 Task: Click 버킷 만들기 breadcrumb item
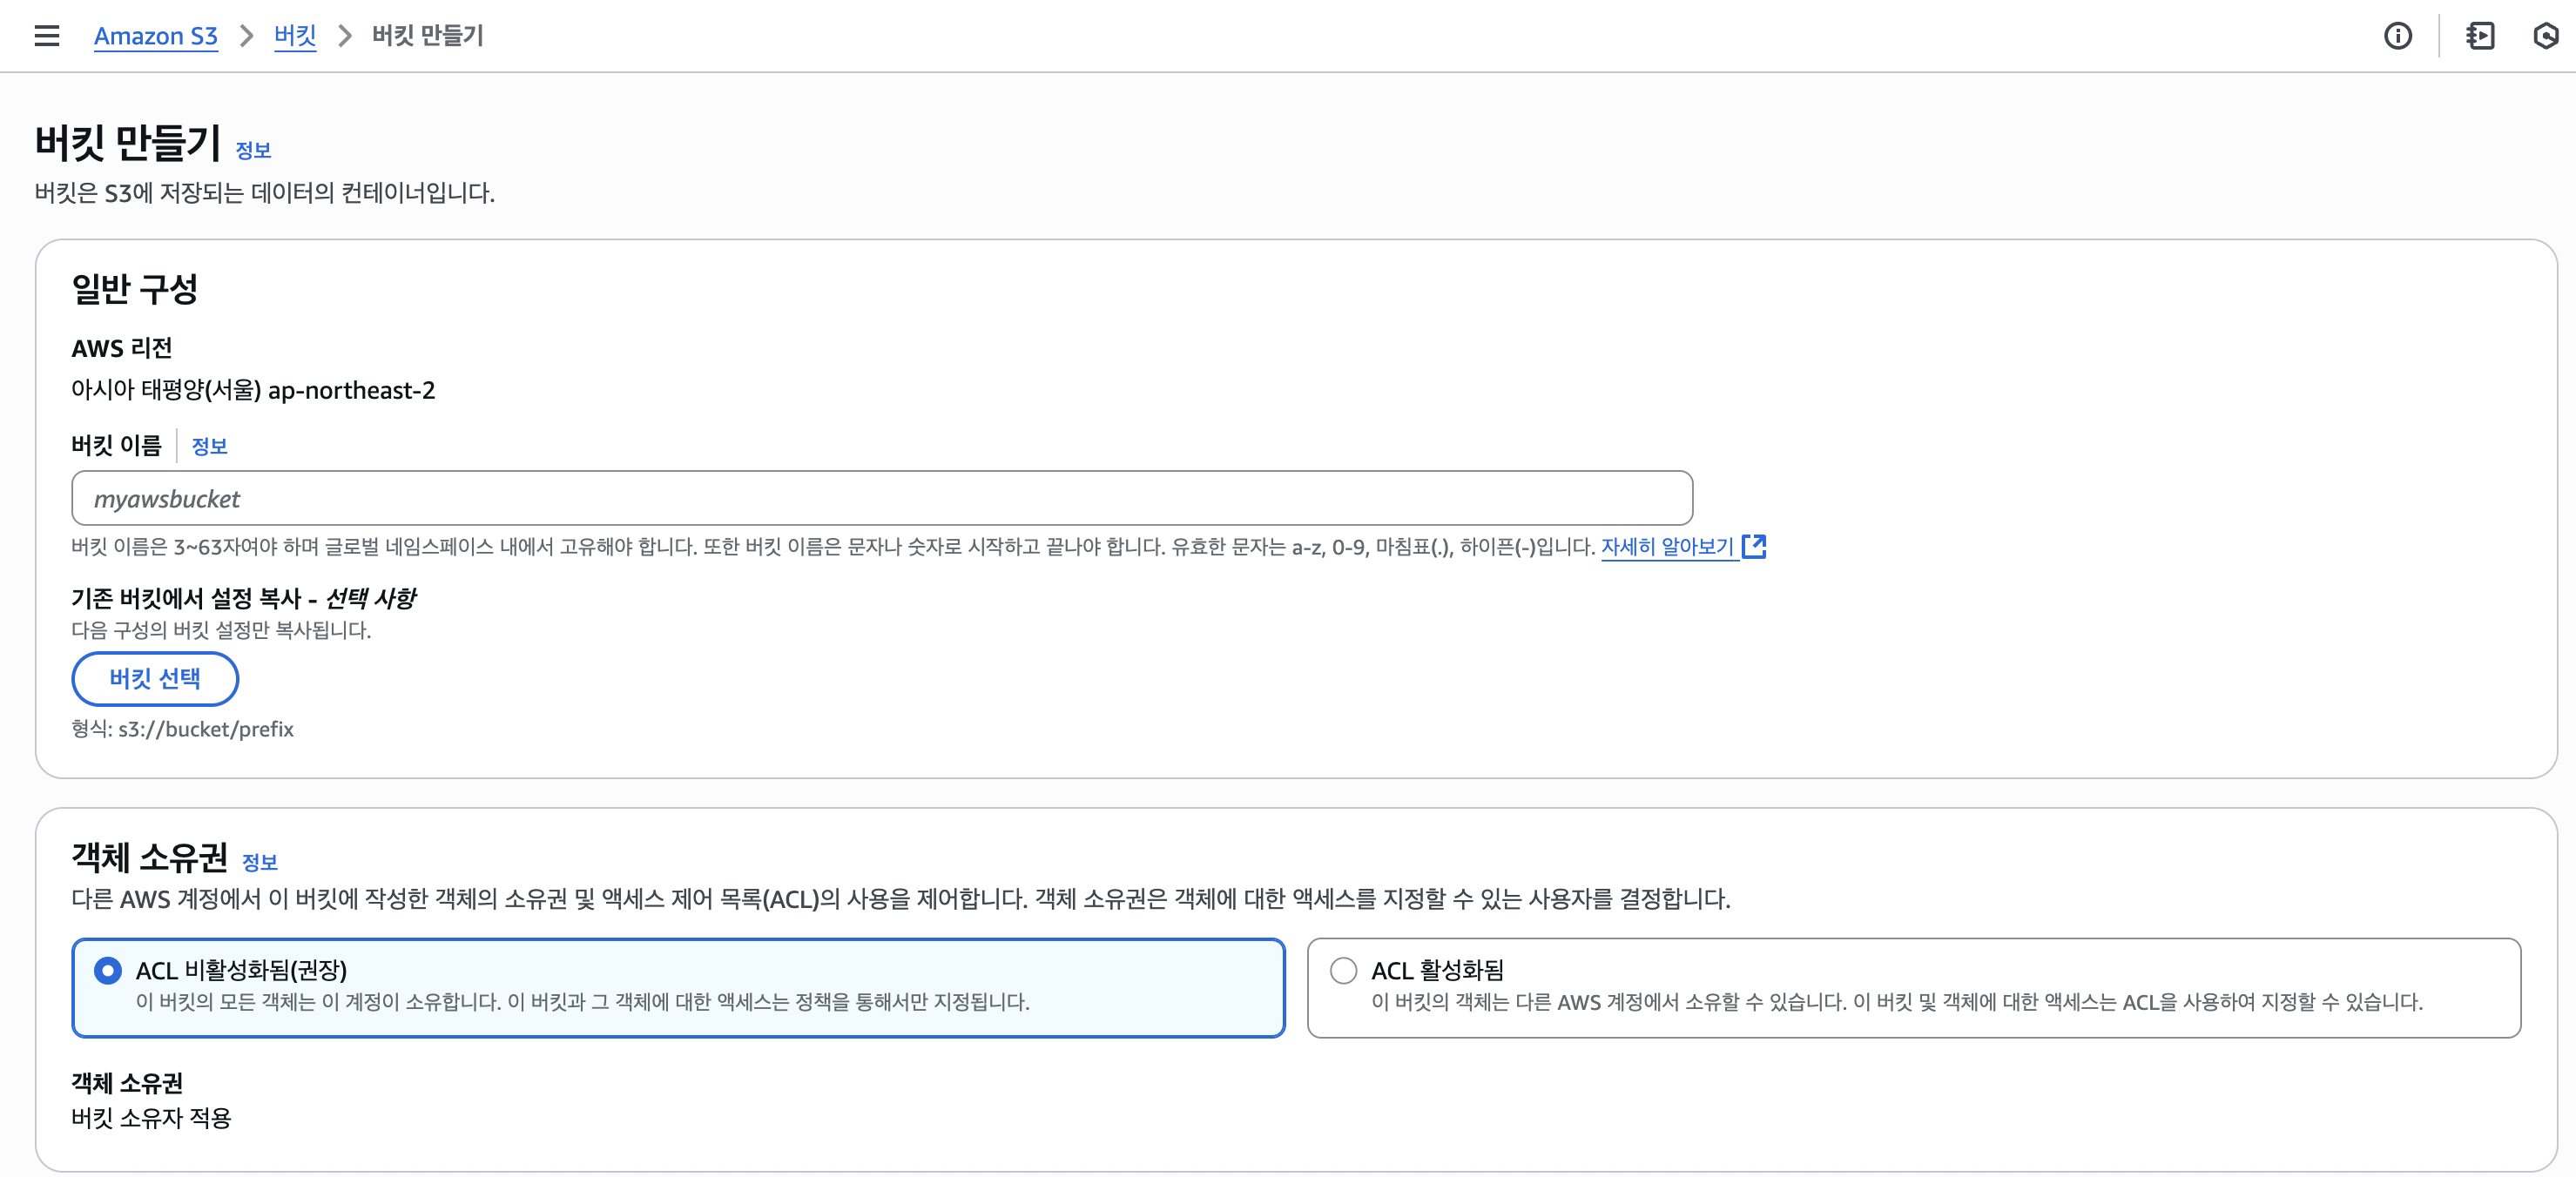click(428, 36)
